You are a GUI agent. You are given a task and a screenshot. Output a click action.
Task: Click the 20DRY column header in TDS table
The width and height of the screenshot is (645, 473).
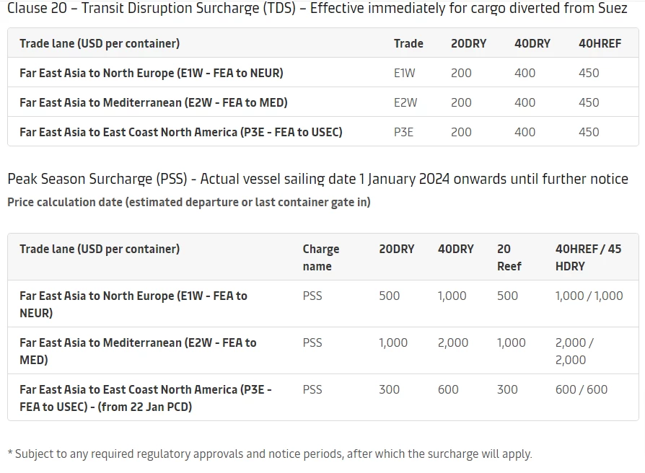468,43
